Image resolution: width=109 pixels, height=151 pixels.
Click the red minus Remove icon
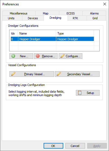(38, 56)
